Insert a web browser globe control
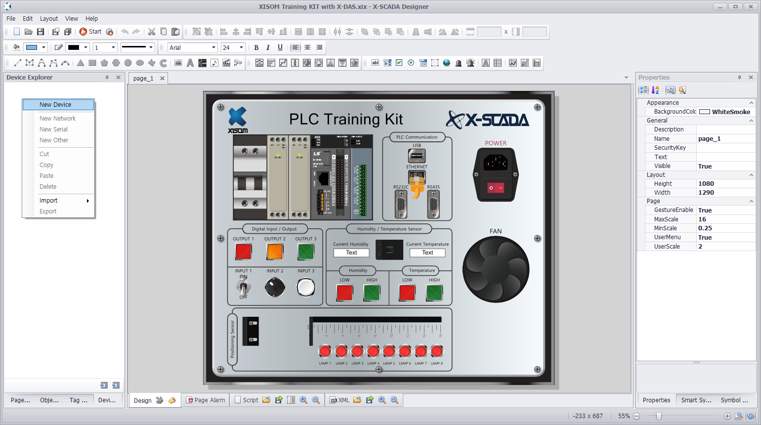The width and height of the screenshot is (761, 425). coord(447,63)
